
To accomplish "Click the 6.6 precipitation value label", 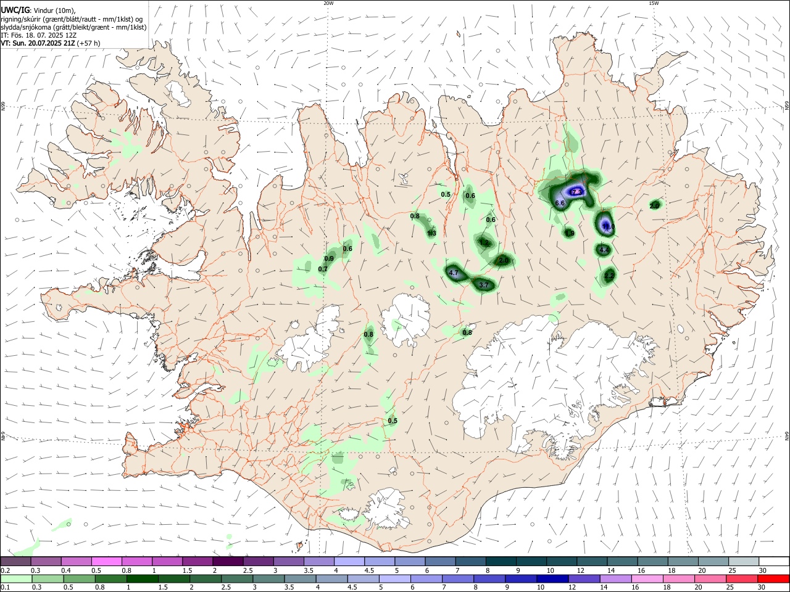I will (560, 203).
